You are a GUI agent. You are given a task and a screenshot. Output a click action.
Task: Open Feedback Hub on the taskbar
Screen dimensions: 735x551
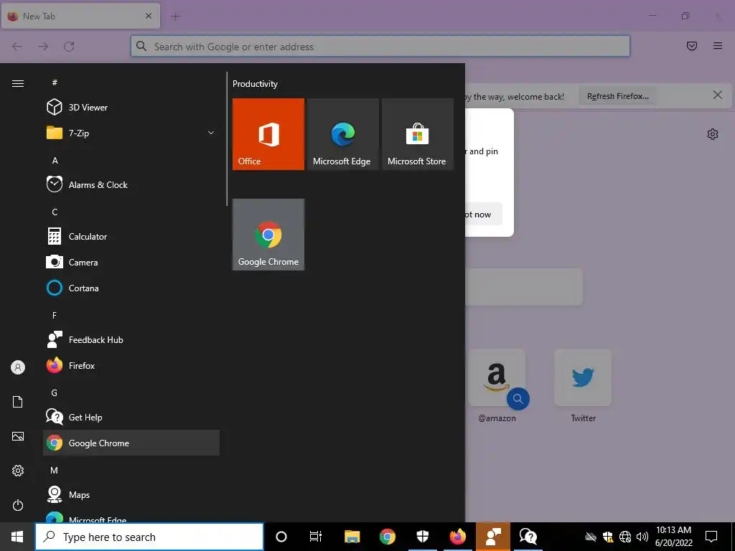(x=493, y=537)
